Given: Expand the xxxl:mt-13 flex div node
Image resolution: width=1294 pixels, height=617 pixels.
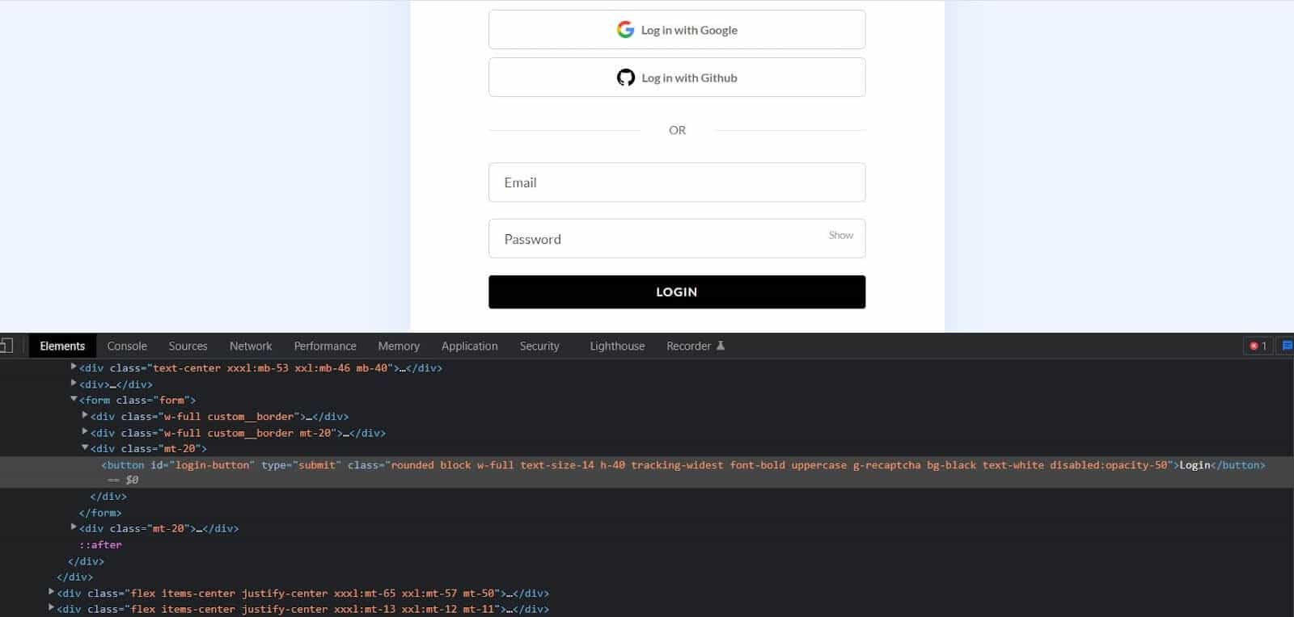Looking at the screenshot, I should click(52, 607).
